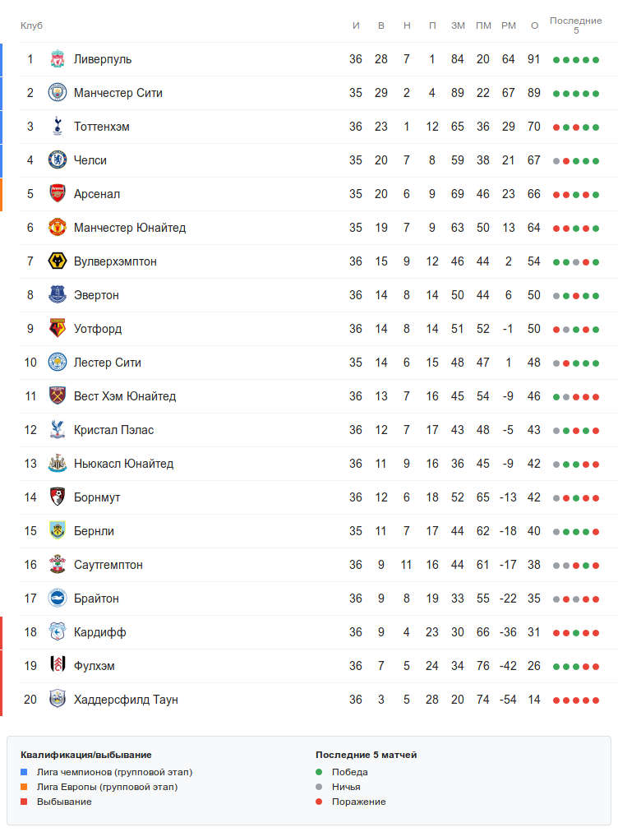Click the Wolverhampton wolf crest icon
618x832 pixels.
57,261
